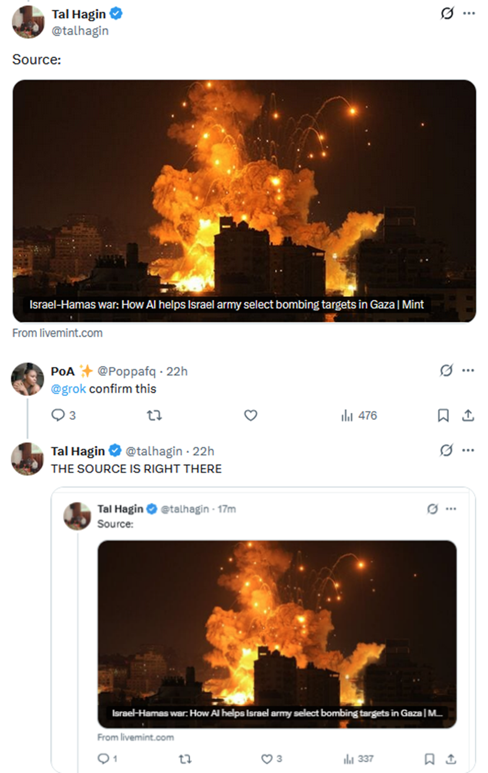Share PoA's comment

(468, 415)
